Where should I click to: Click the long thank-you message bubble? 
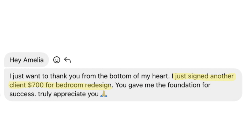click(122, 85)
